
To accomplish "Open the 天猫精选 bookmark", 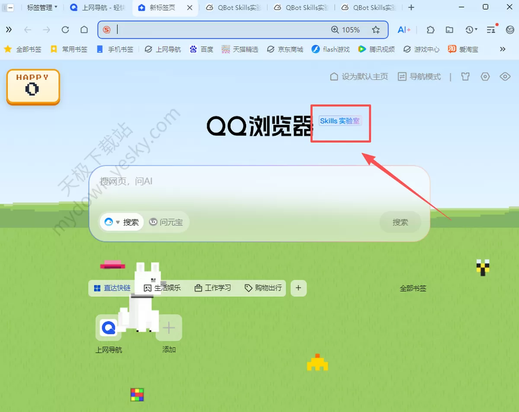I will click(240, 49).
